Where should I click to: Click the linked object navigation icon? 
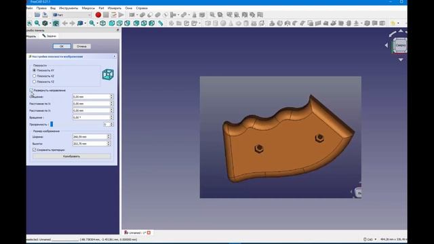click(x=80, y=23)
